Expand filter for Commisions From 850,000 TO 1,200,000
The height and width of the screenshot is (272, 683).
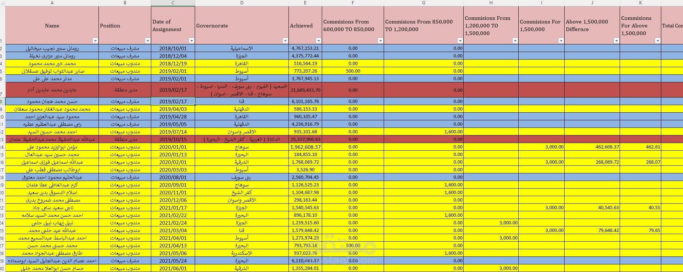460,41
